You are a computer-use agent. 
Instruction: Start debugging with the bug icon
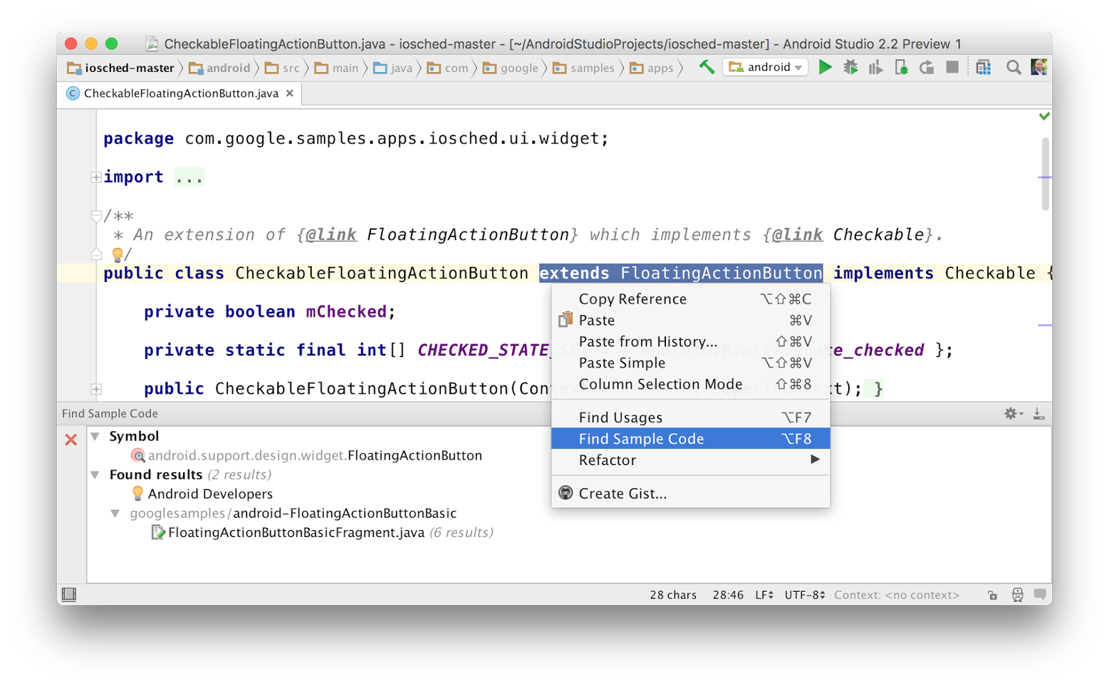point(851,67)
